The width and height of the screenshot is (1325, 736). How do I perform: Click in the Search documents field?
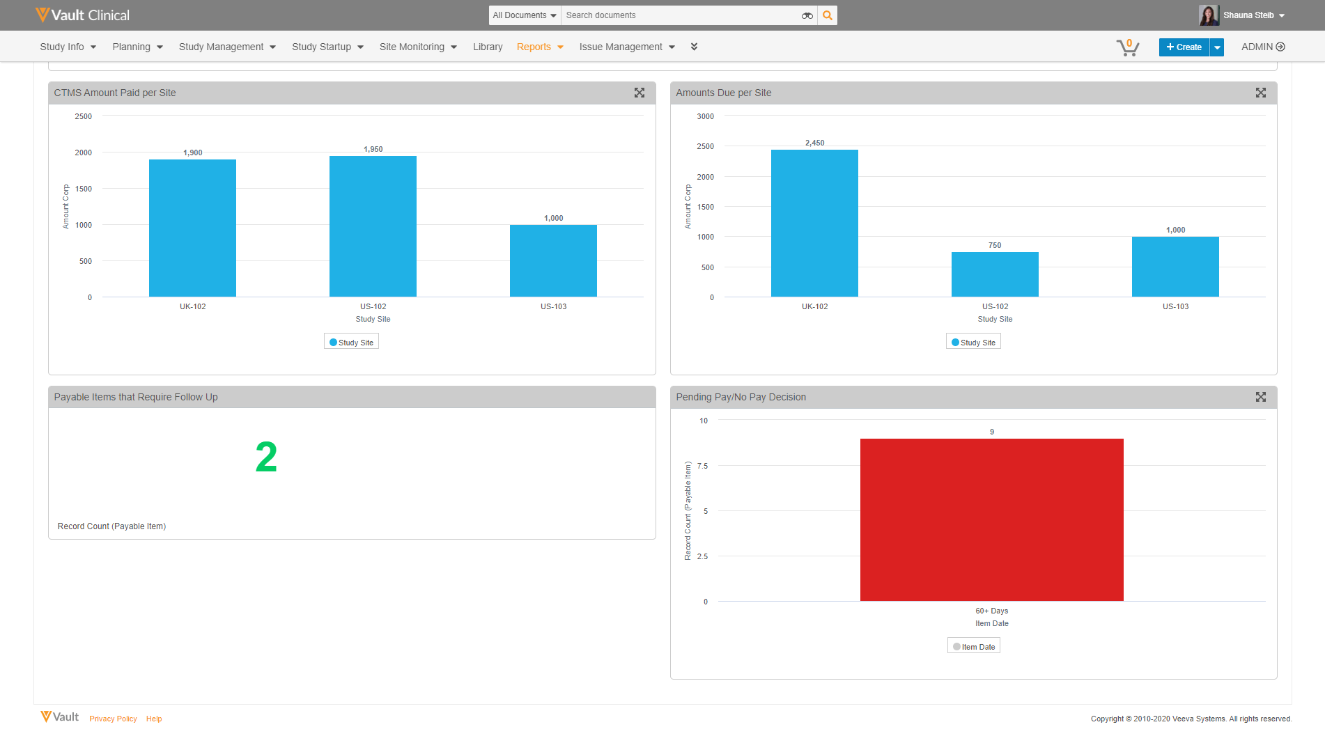click(679, 15)
